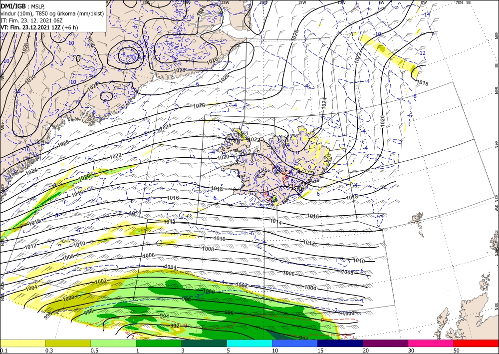Image resolution: width=499 pixels, height=354 pixels.
Task: Click the legend value label "0.1"
Action: pos(3,351)
